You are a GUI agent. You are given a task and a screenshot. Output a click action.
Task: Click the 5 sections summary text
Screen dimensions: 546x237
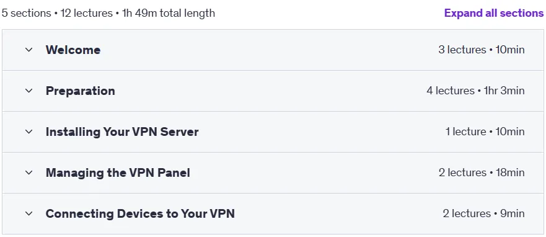(27, 13)
